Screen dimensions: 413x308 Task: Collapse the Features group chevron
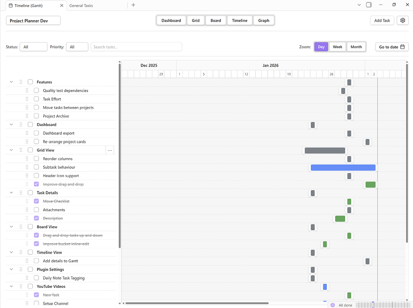(x=12, y=82)
